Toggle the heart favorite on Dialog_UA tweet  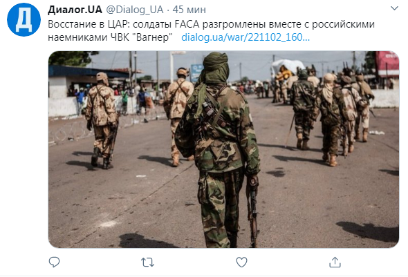click(x=241, y=262)
